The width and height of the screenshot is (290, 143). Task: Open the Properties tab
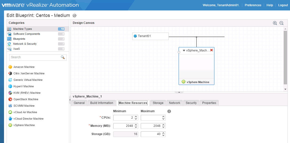(209, 103)
